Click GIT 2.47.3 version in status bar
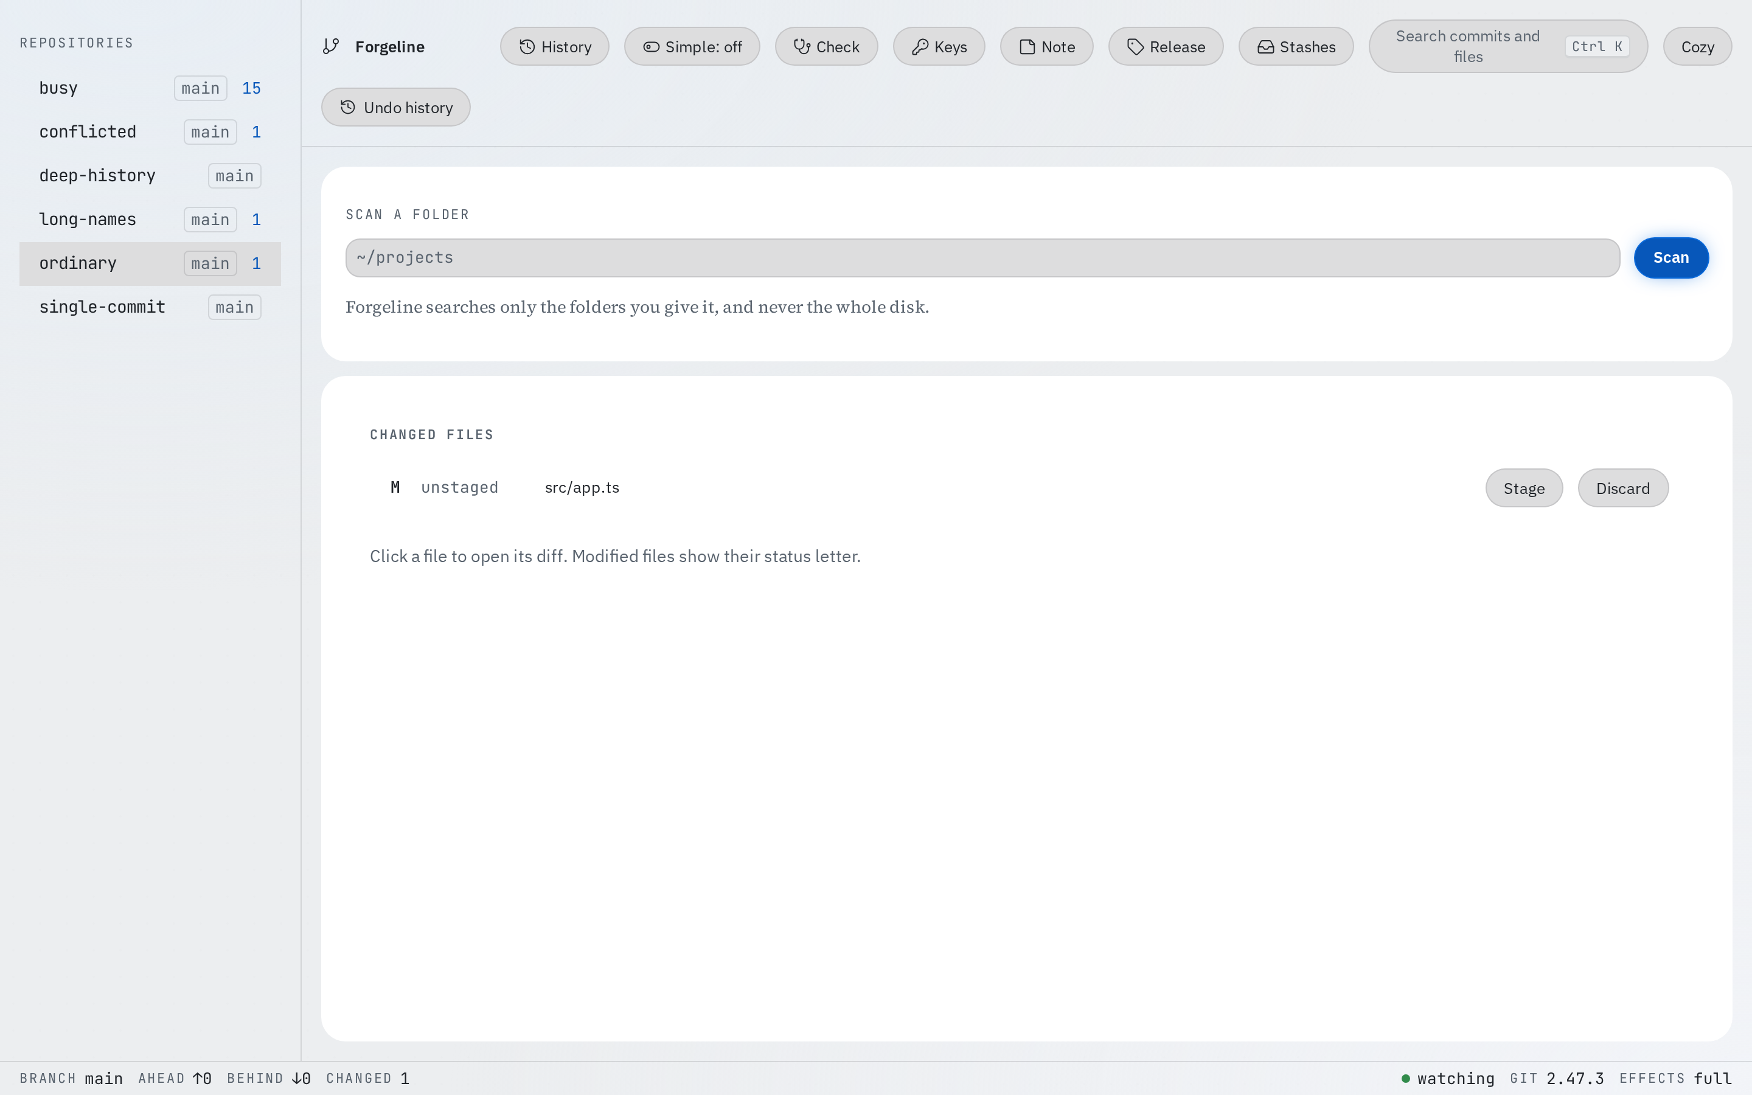The height and width of the screenshot is (1095, 1752). [1557, 1079]
